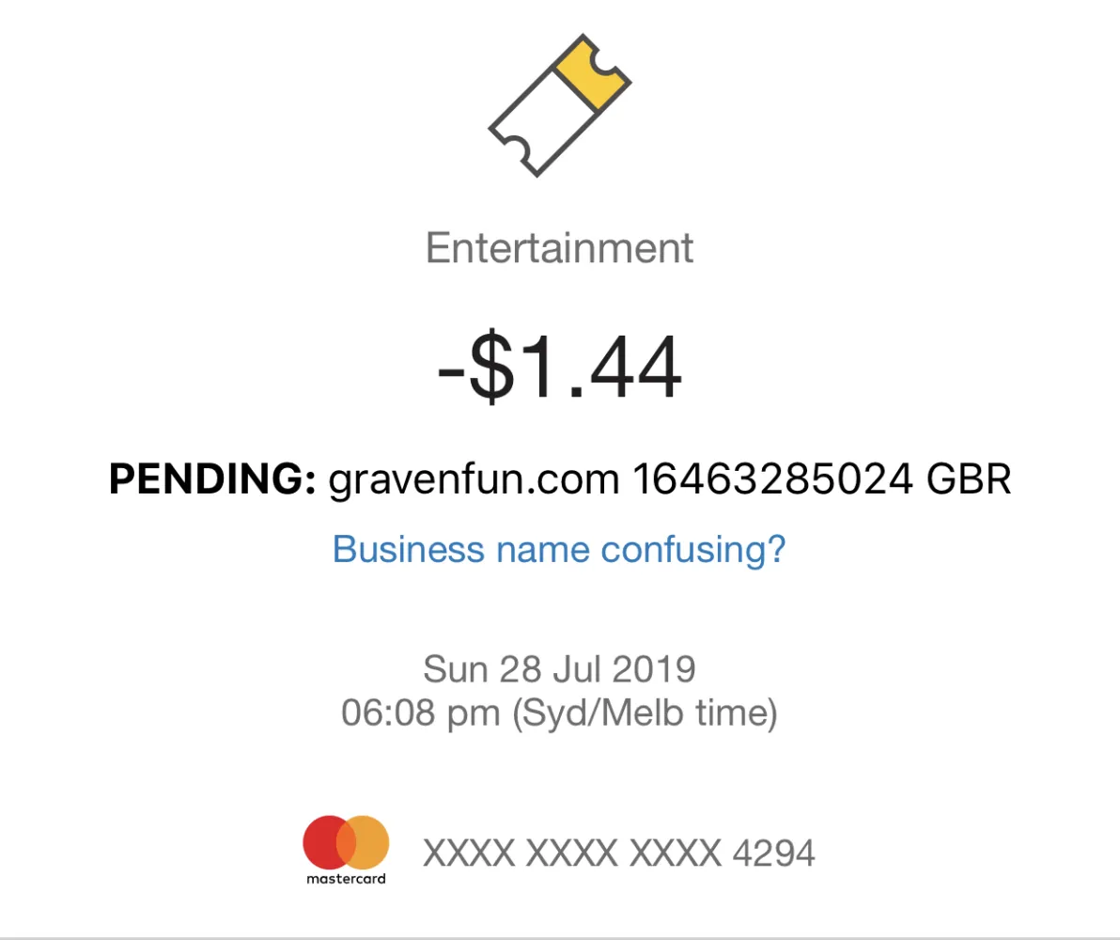Select the Entertainment category label

[x=559, y=248]
